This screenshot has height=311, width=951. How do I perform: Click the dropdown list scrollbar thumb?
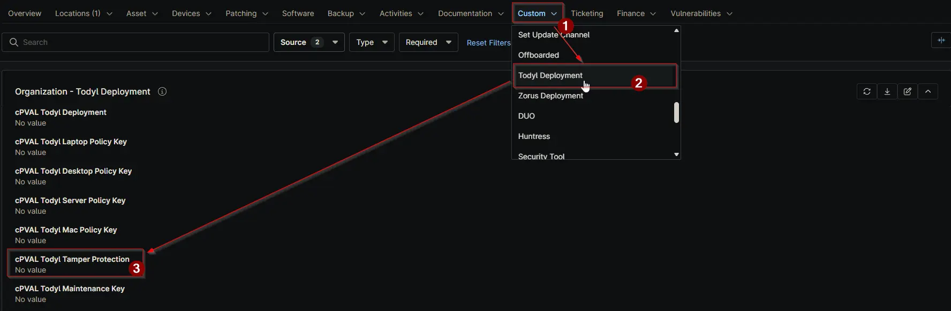tap(676, 112)
